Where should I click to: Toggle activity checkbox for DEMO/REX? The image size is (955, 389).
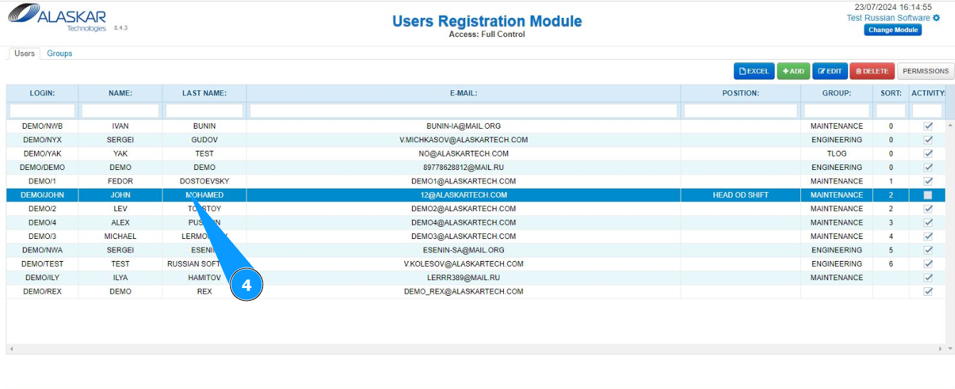click(x=928, y=292)
